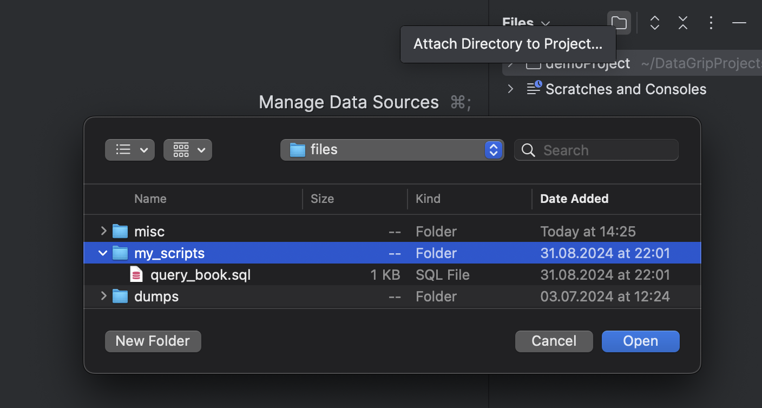This screenshot has width=762, height=408.
Task: Expand the misc folder
Action: click(x=103, y=231)
